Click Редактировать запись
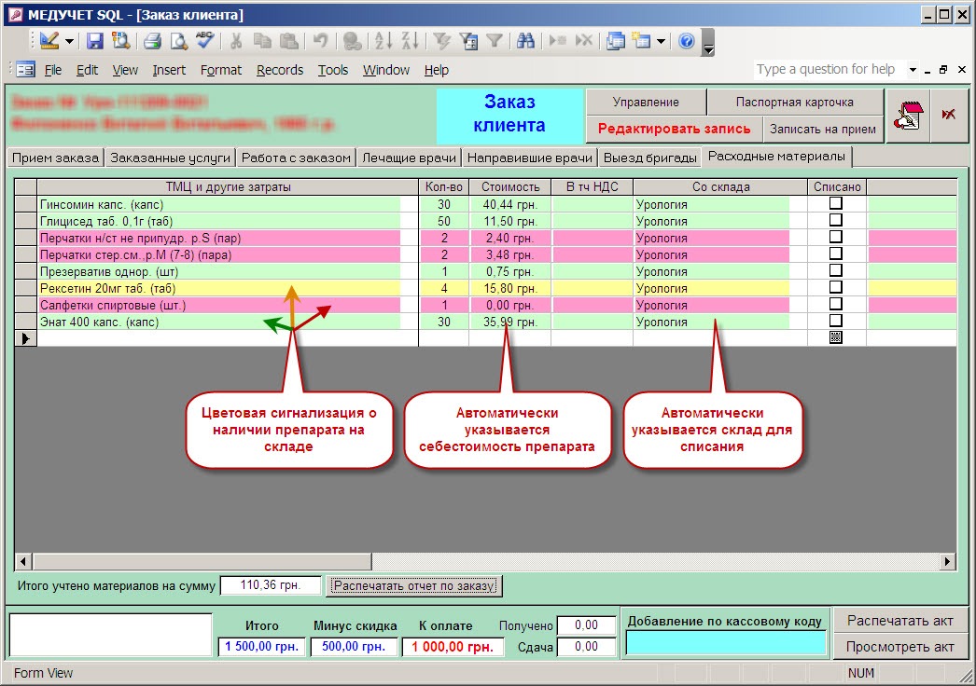 tap(674, 129)
